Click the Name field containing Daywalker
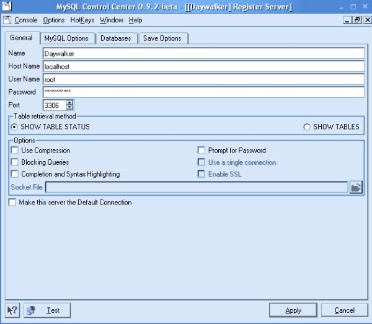Viewport: 372px width, 324px height. click(204, 53)
